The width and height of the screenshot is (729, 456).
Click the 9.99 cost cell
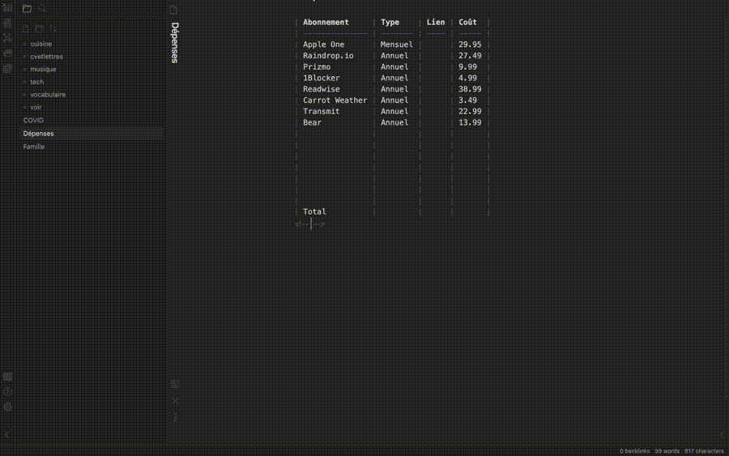[x=467, y=67]
